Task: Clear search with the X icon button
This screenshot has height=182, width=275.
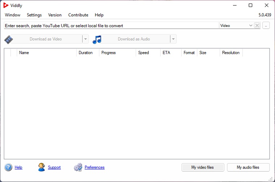Action: [257, 26]
